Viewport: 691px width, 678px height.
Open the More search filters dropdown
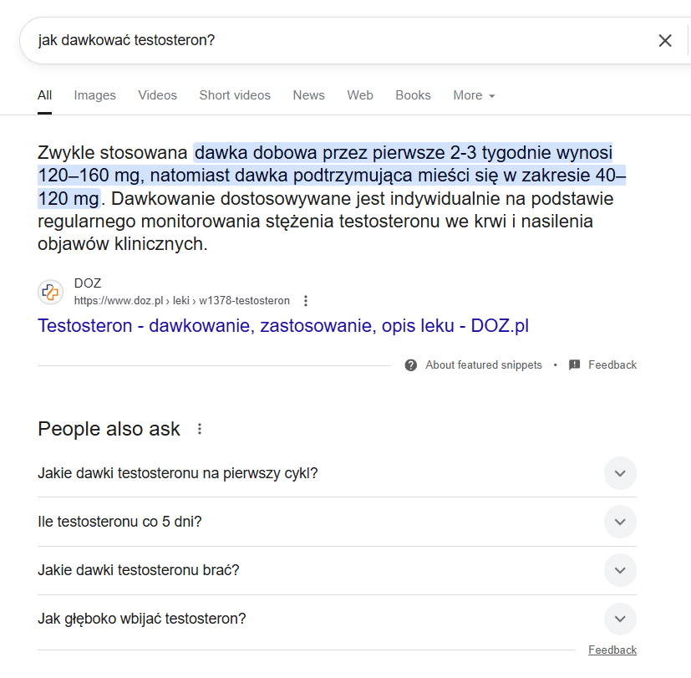[x=475, y=95]
